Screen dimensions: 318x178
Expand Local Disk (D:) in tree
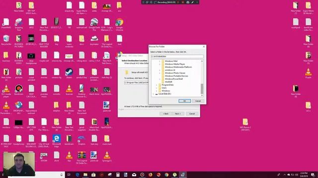[x=153, y=94]
